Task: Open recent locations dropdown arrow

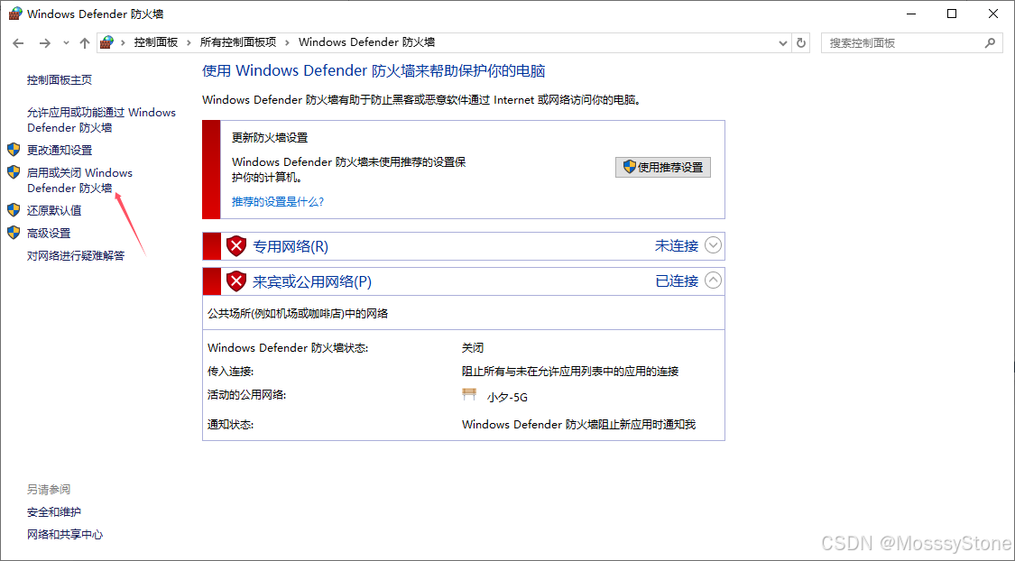Action: (x=66, y=43)
